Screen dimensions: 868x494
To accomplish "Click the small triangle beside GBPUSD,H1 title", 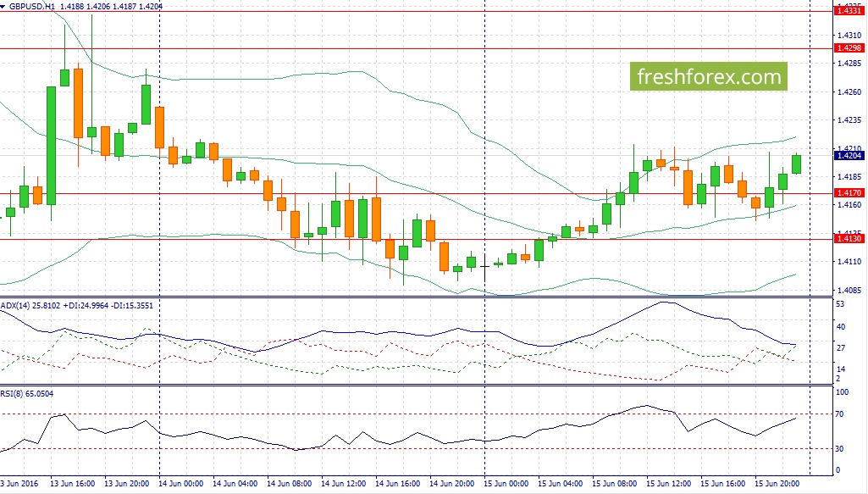I will point(3,7).
